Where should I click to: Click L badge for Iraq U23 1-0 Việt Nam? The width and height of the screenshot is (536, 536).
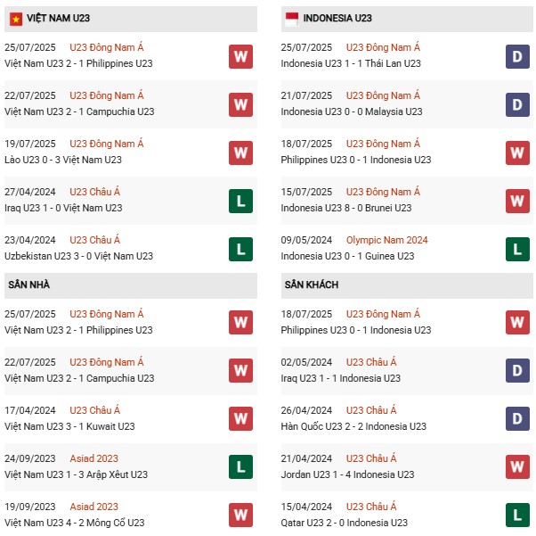240,201
